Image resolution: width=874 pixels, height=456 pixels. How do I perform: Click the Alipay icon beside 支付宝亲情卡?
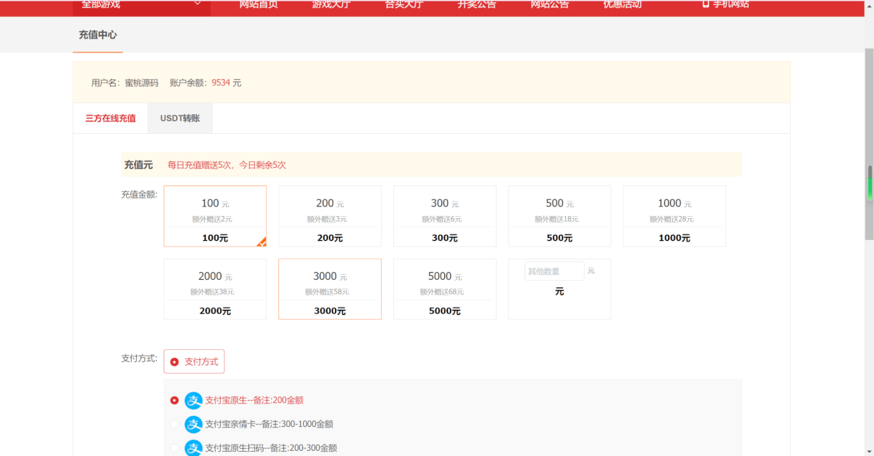[x=193, y=424]
